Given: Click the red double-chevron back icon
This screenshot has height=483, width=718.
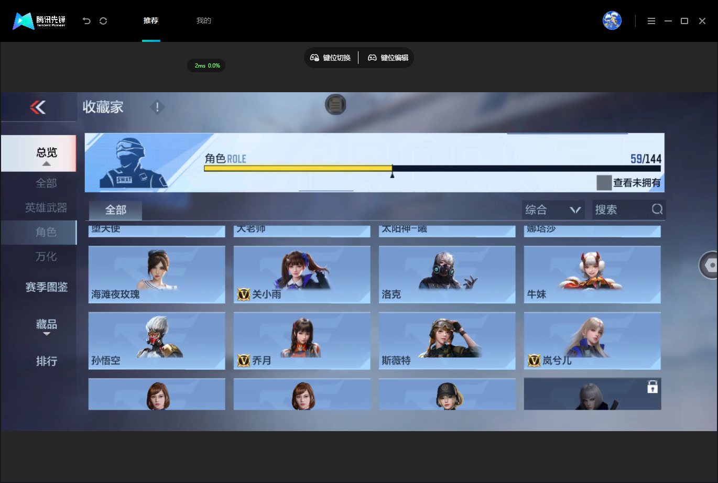Looking at the screenshot, I should pos(38,107).
